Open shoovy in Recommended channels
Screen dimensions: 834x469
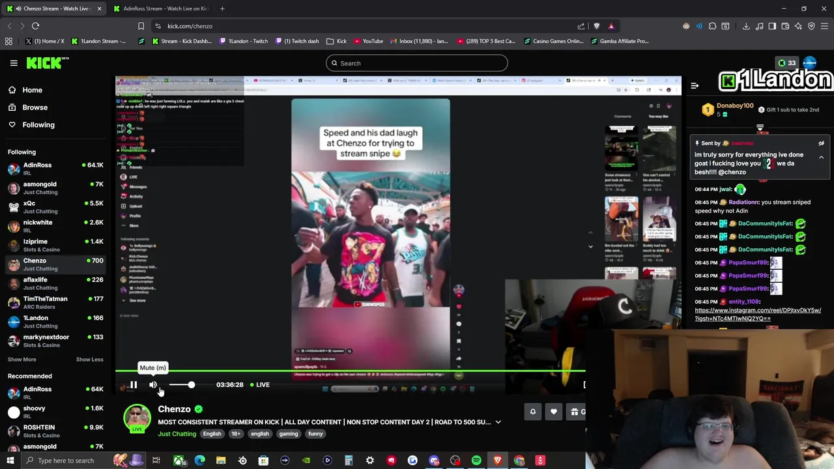click(x=55, y=412)
